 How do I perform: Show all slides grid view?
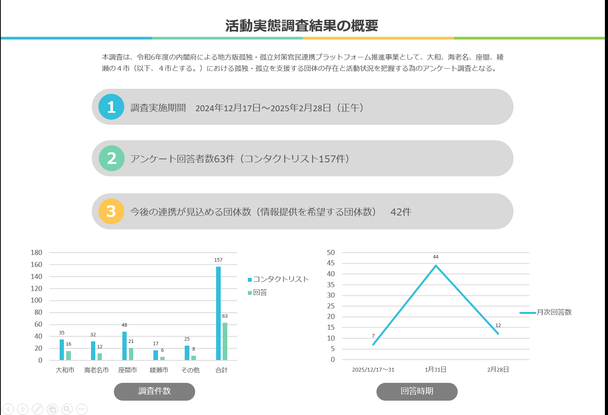pyautogui.click(x=52, y=409)
